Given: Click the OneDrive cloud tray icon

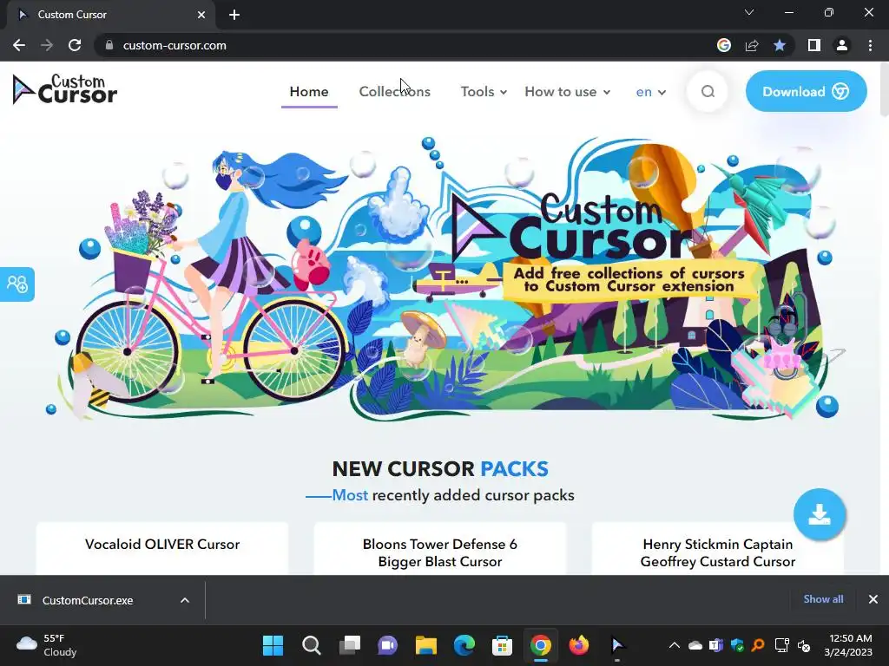Looking at the screenshot, I should point(695,645).
